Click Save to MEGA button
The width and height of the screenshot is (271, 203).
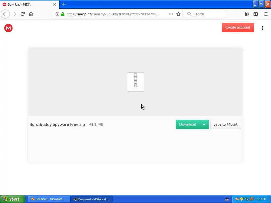225,124
